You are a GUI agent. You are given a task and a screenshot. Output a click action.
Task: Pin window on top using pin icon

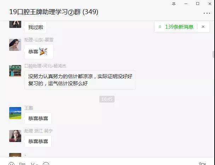(x=174, y=4)
